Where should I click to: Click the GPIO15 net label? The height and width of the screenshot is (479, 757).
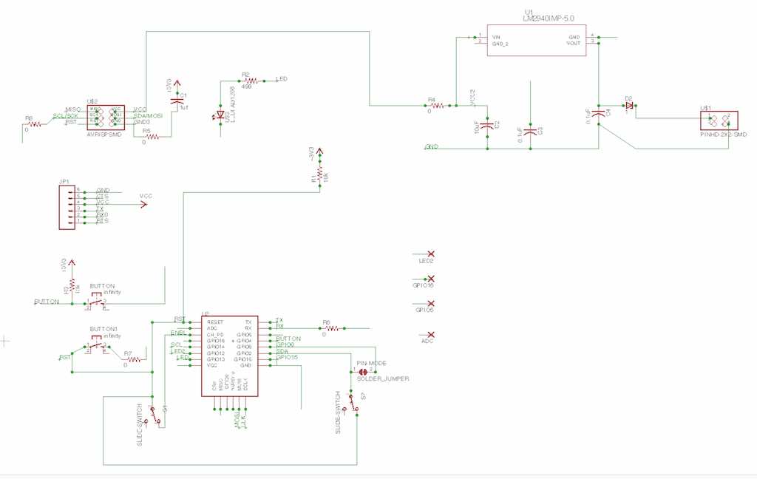click(287, 357)
